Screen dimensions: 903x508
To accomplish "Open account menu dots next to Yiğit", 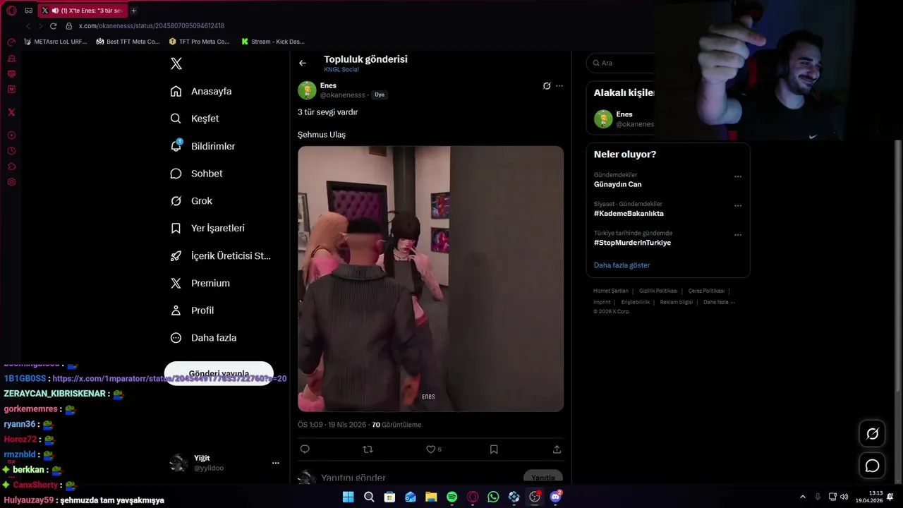I will pos(276,463).
